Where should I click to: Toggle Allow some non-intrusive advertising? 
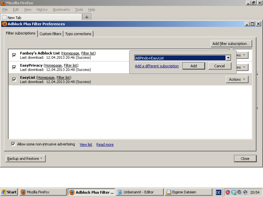13,144
